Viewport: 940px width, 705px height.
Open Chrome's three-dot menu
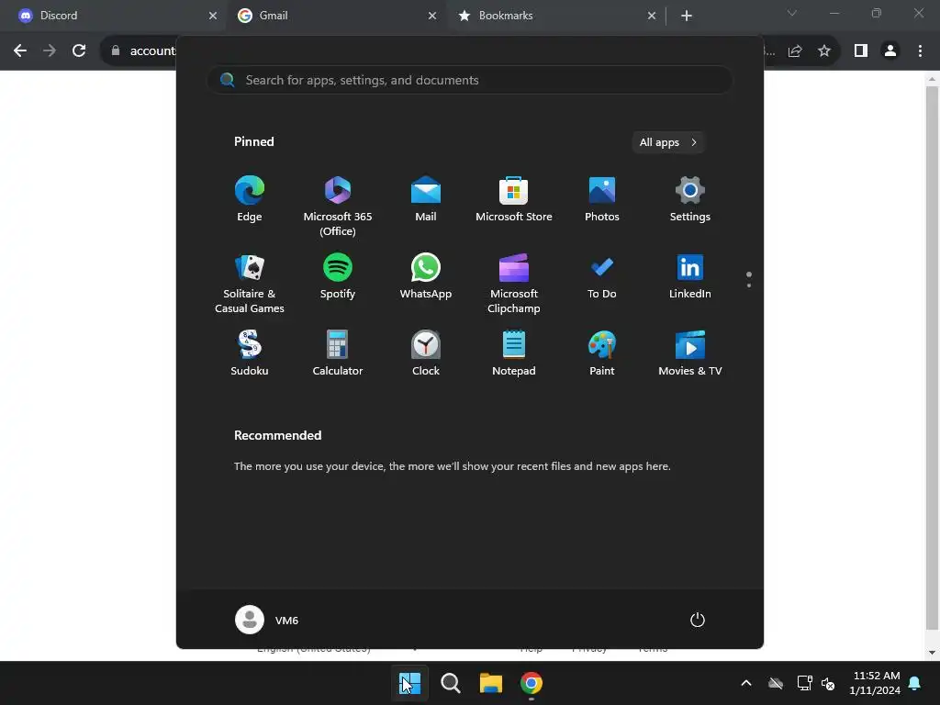point(920,51)
